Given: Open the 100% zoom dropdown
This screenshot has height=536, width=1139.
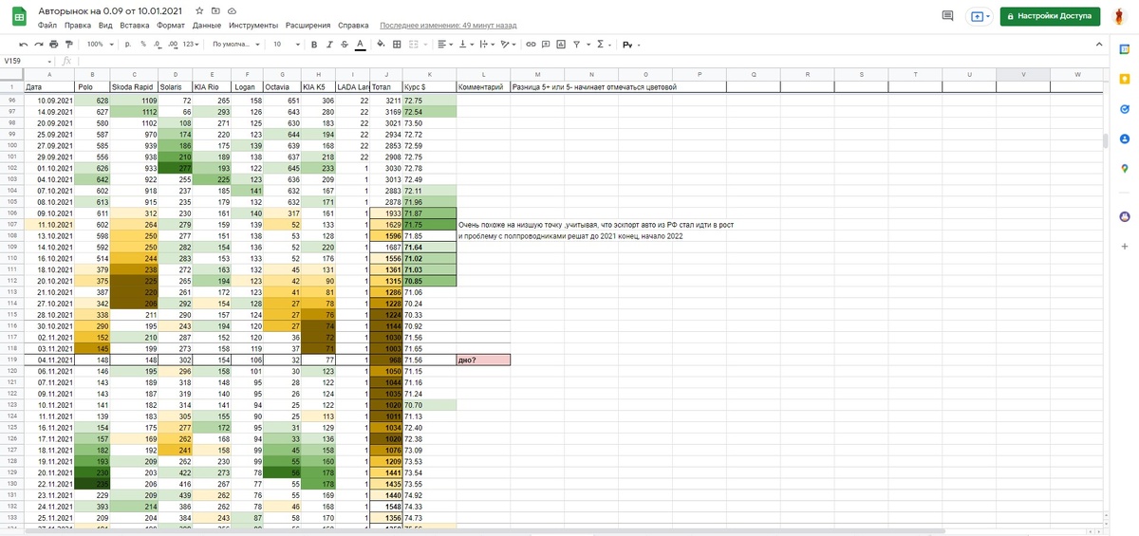Looking at the screenshot, I should [99, 44].
